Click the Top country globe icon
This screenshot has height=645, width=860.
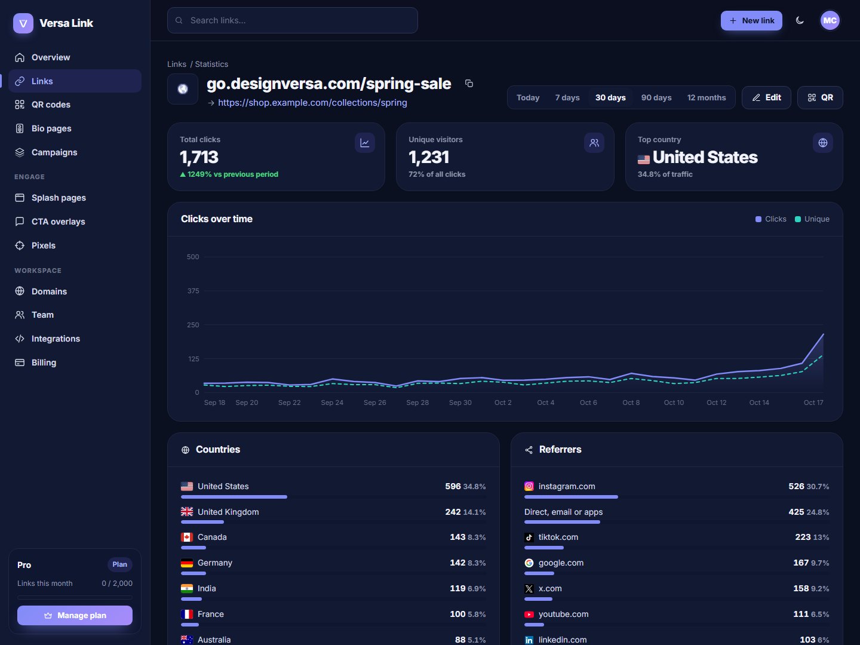pos(823,143)
